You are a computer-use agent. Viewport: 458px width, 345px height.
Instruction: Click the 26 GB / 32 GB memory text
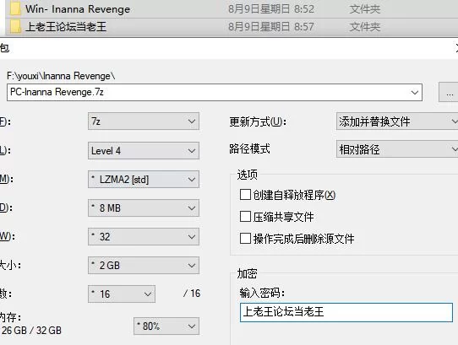31,331
